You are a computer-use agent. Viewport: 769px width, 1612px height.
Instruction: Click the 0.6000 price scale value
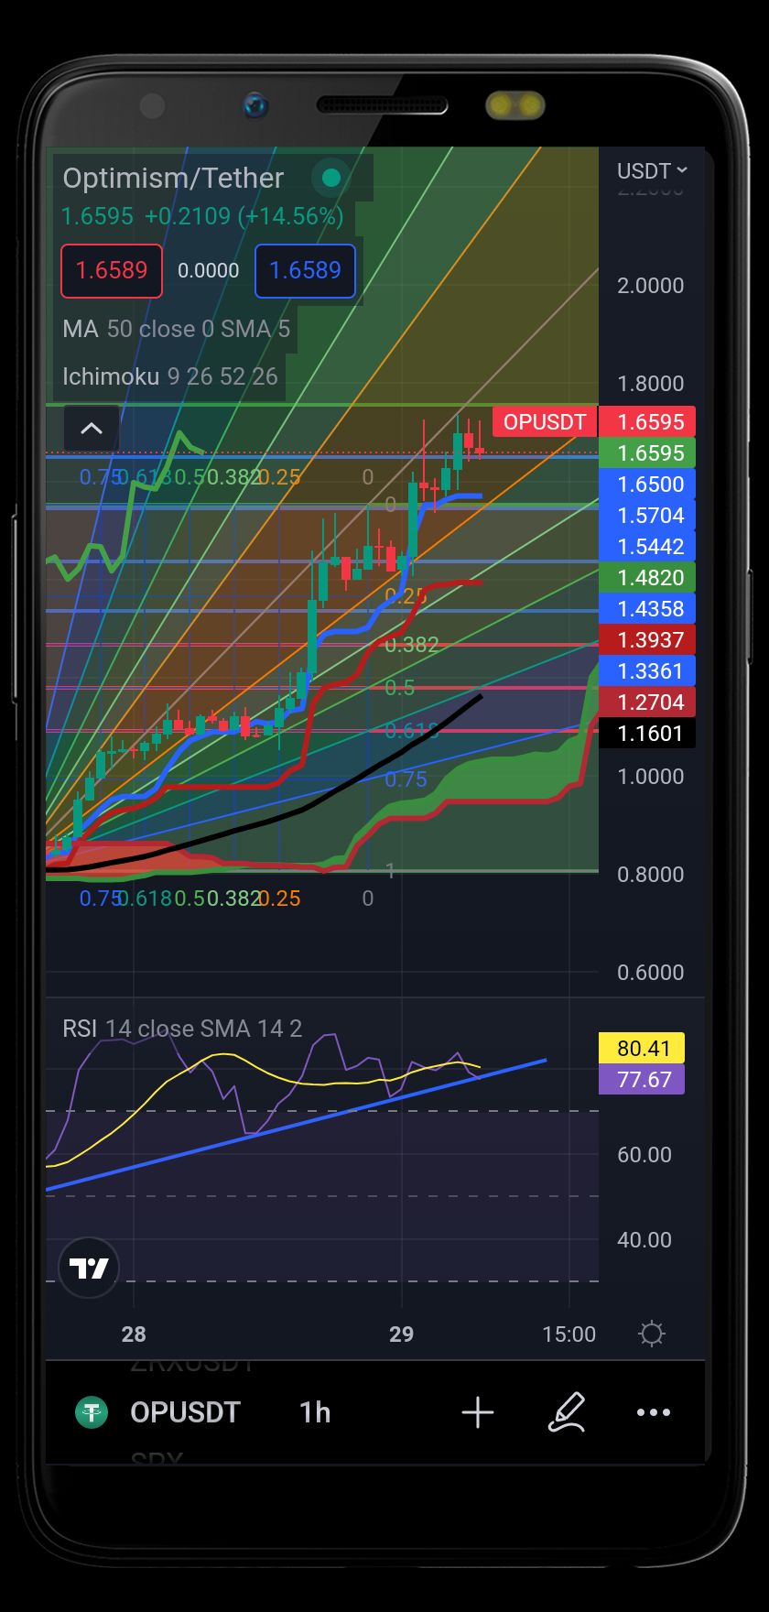[650, 973]
